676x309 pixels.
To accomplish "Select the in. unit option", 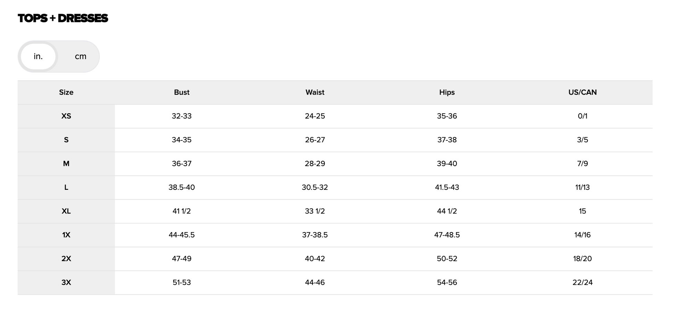I will [x=38, y=56].
